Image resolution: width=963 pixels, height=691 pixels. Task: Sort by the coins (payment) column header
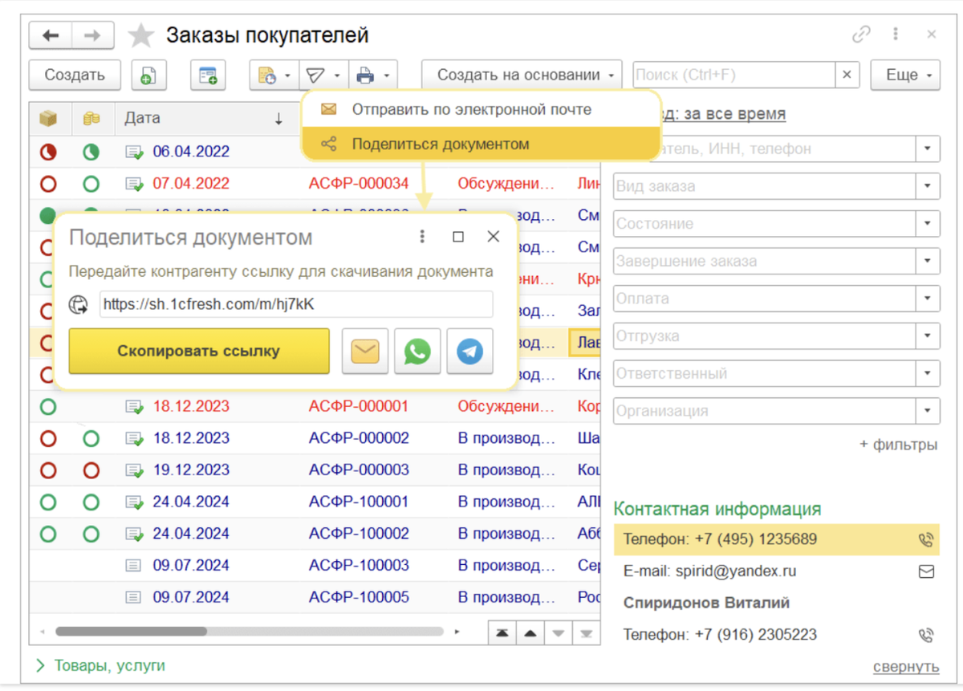(91, 118)
